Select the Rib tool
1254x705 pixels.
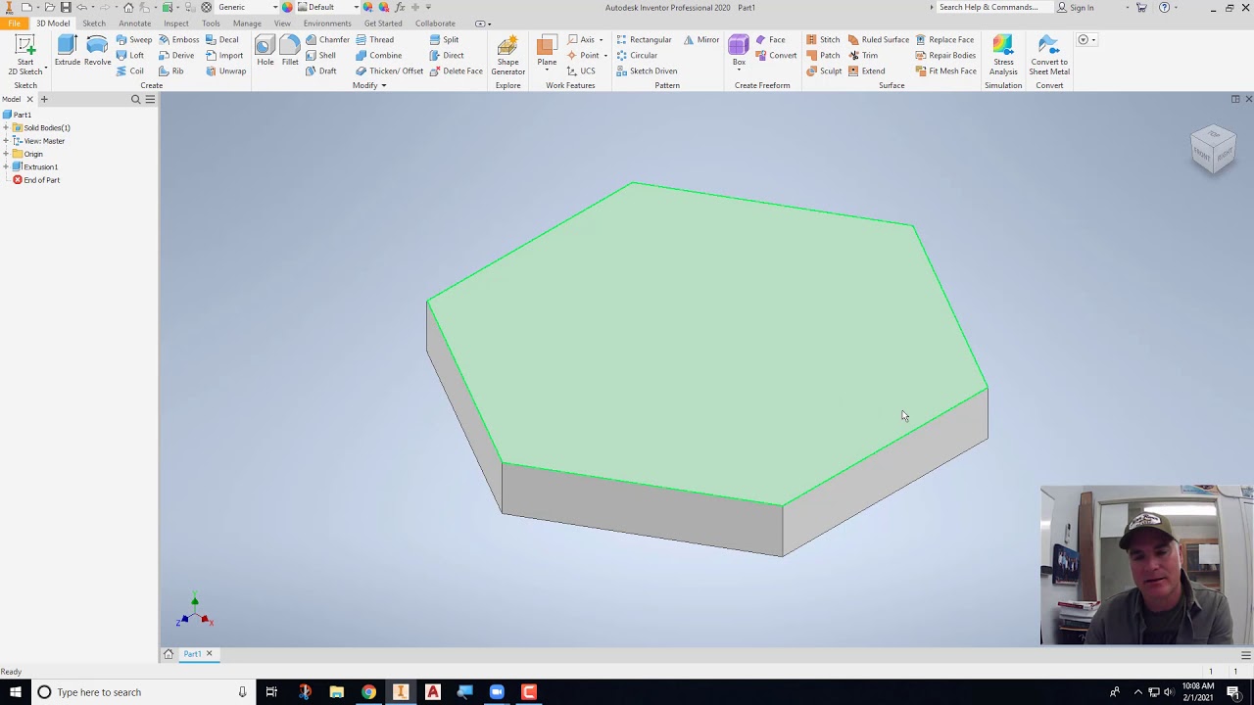click(171, 71)
